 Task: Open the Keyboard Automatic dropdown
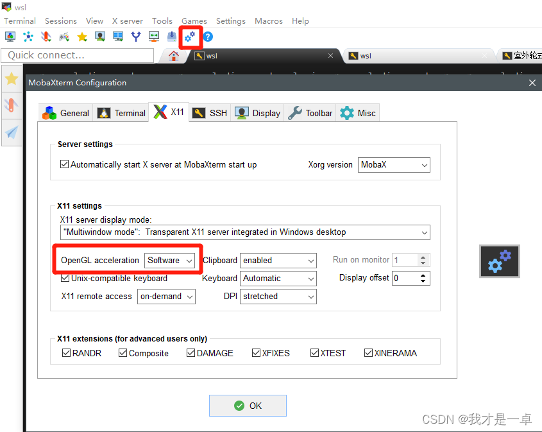[278, 279]
